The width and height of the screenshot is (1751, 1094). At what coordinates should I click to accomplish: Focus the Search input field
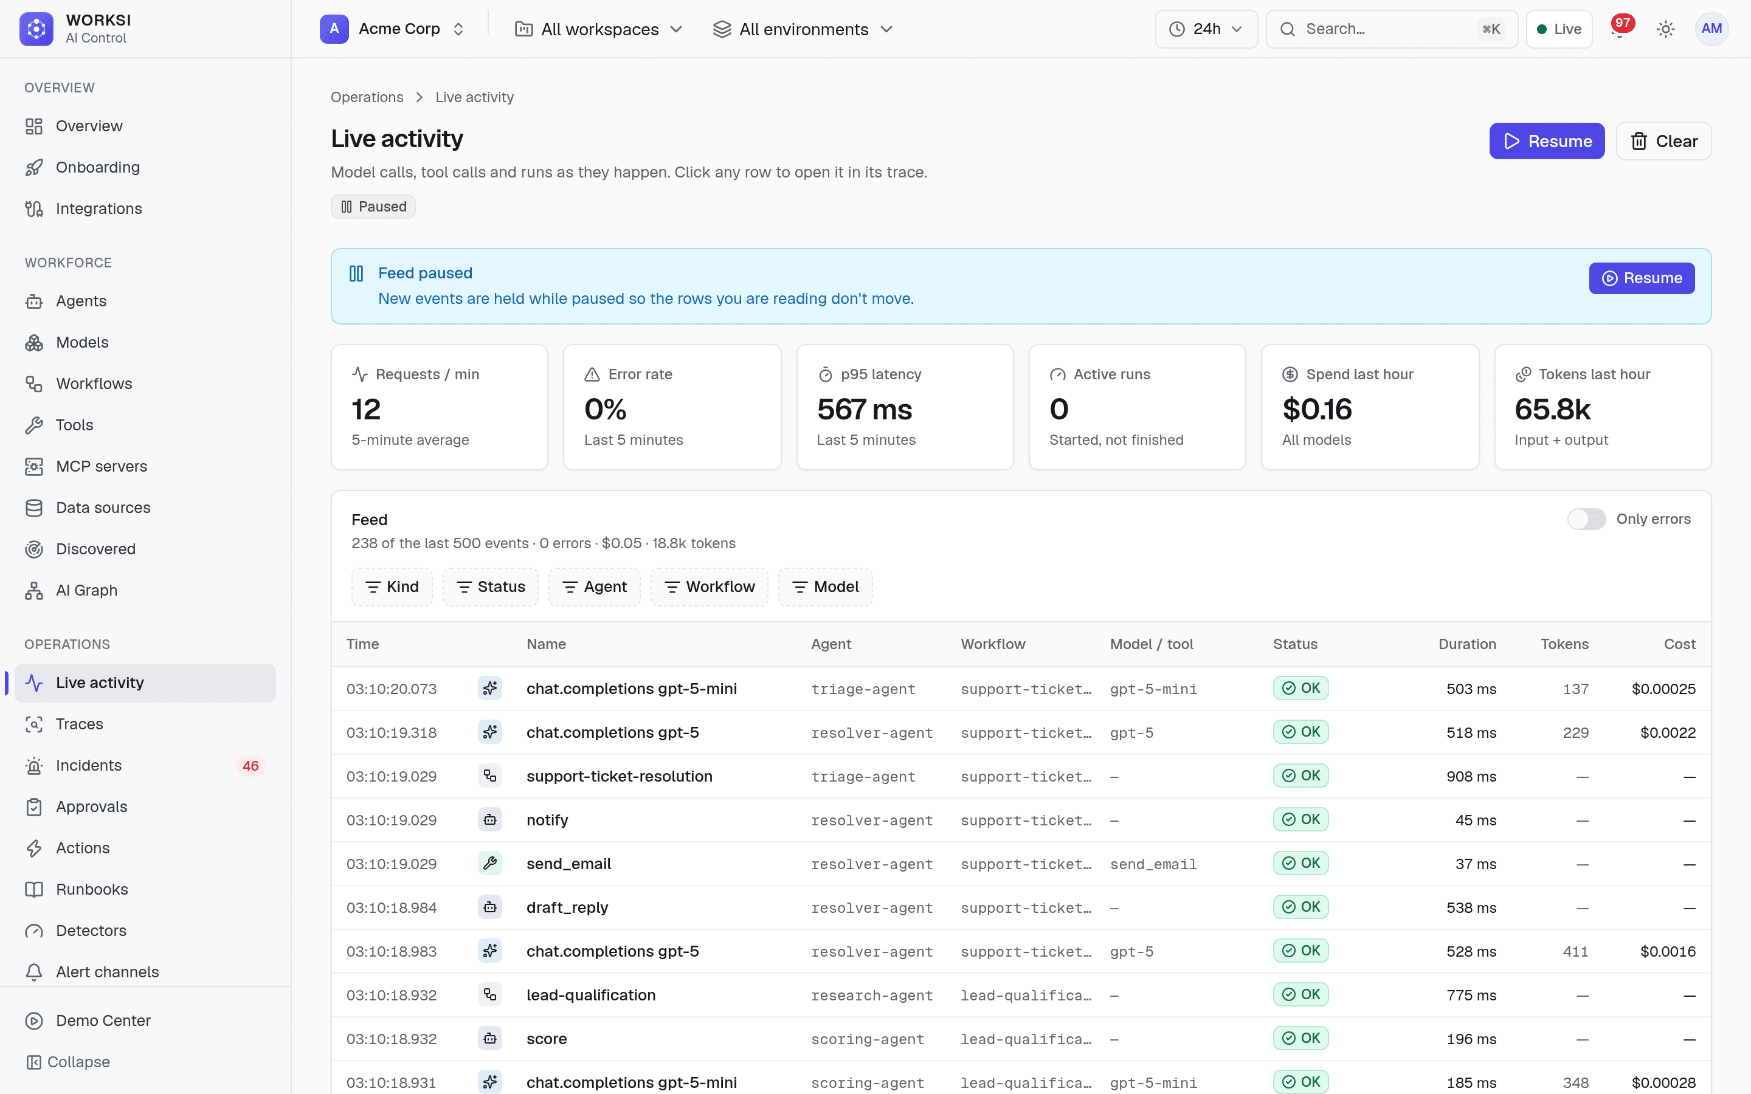(1392, 29)
